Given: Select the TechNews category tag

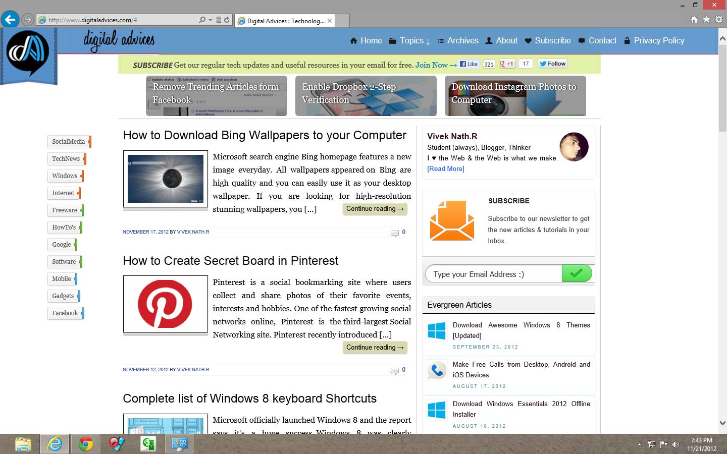Looking at the screenshot, I should tap(67, 159).
